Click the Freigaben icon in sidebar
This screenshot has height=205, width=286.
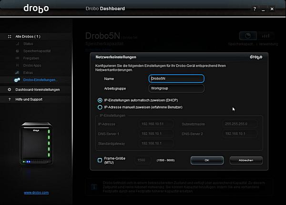[x=17, y=58]
